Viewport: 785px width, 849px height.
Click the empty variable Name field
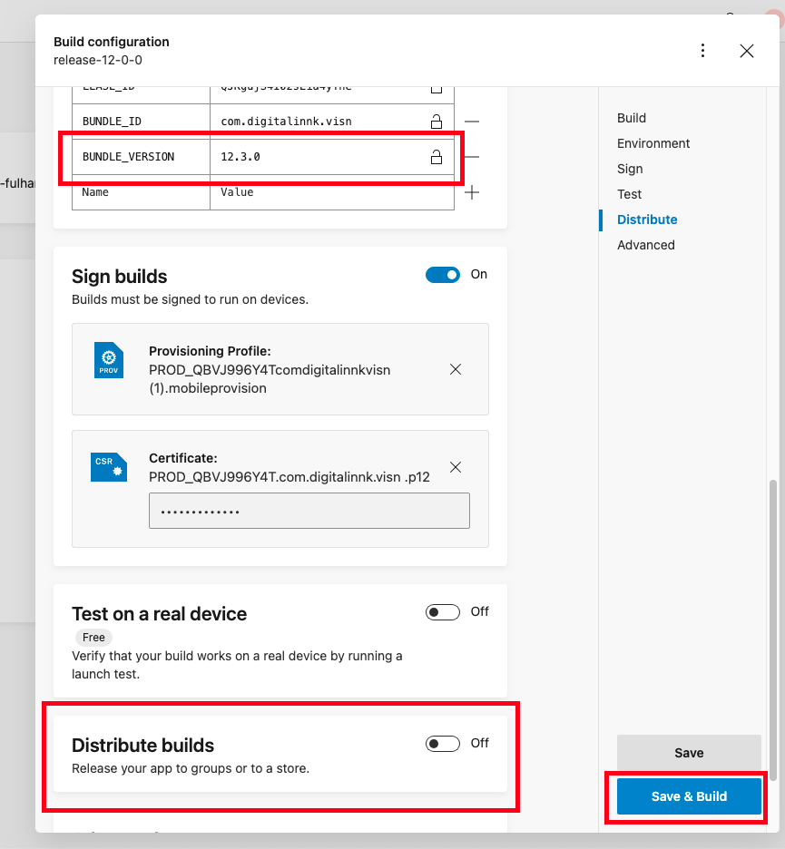(141, 192)
